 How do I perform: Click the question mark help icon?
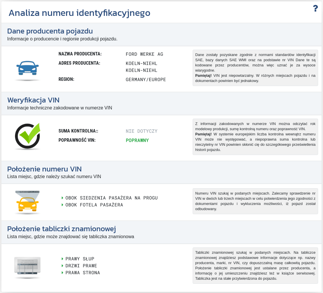pos(316,8)
